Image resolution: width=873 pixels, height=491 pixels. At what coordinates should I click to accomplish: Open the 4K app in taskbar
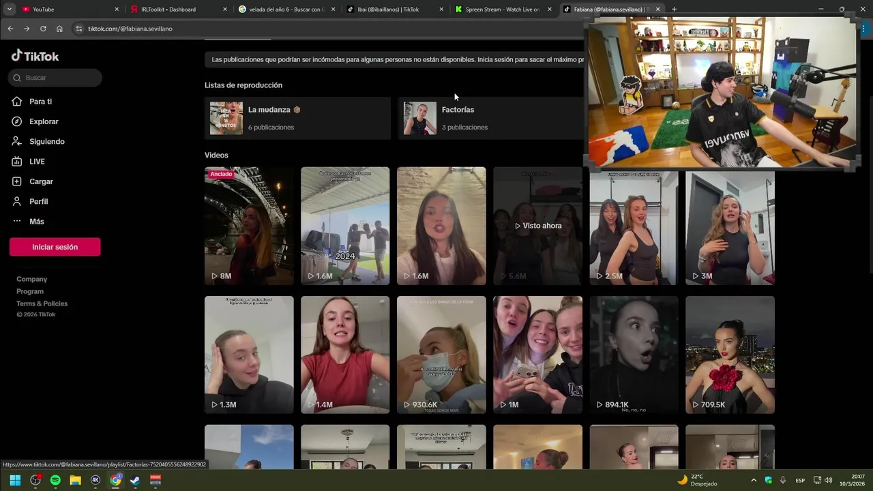95,480
